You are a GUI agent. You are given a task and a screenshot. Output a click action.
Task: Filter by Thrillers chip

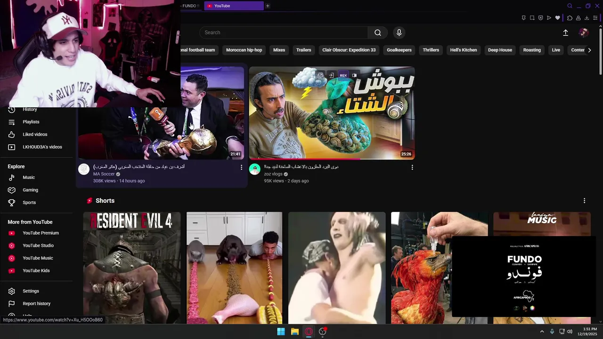pos(431,50)
